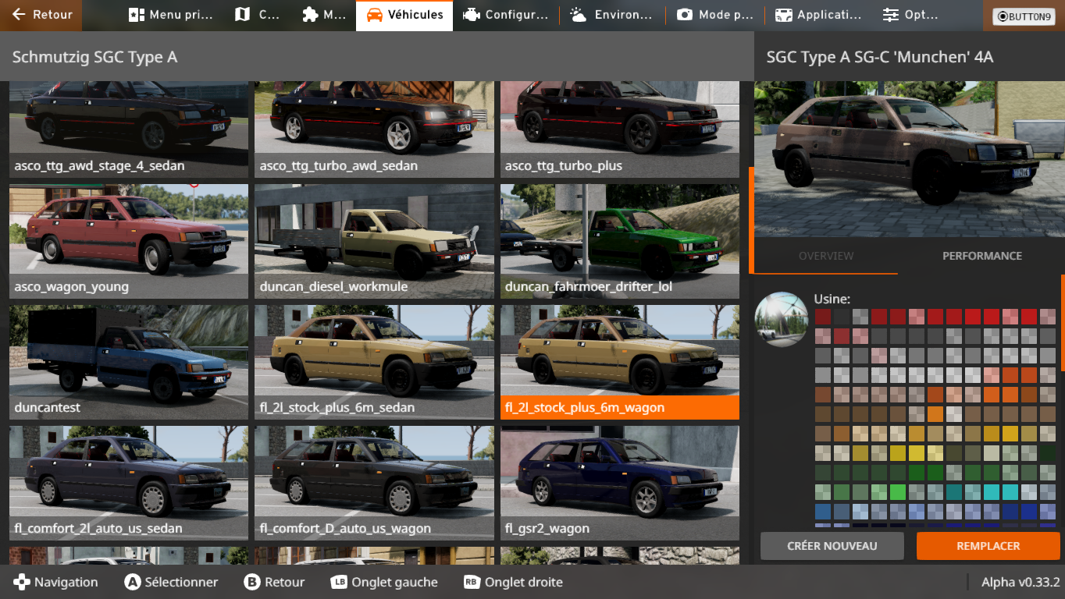Open the Opt... sliders-icon tab
The height and width of the screenshot is (599, 1065).
(910, 15)
